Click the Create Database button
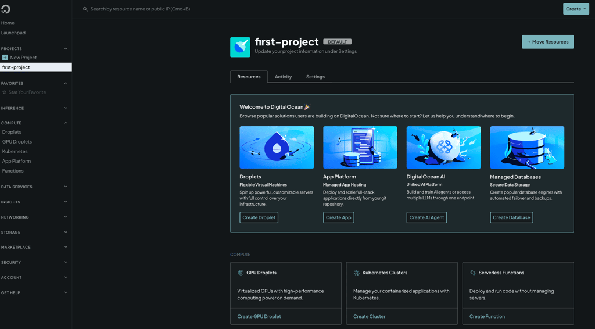The image size is (595, 329). (511, 217)
